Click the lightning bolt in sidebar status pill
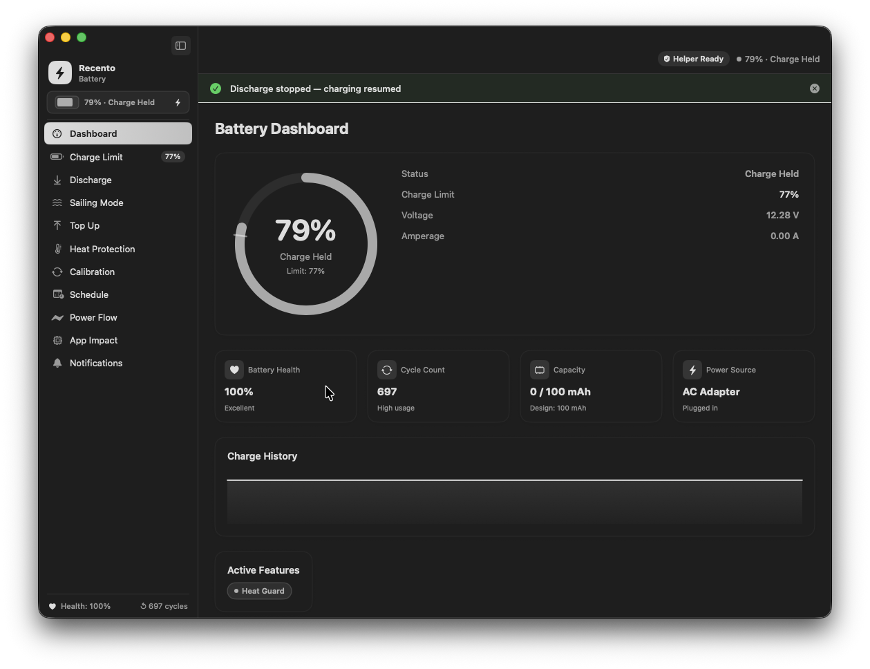The width and height of the screenshot is (870, 669). (178, 102)
